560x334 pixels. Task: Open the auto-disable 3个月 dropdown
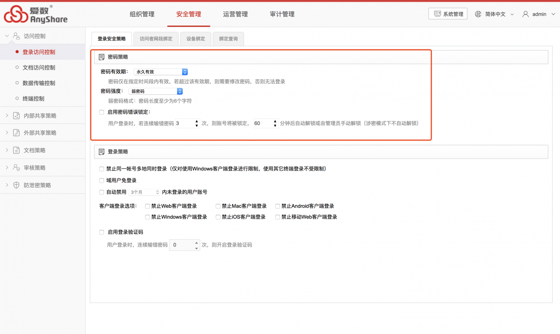click(144, 192)
